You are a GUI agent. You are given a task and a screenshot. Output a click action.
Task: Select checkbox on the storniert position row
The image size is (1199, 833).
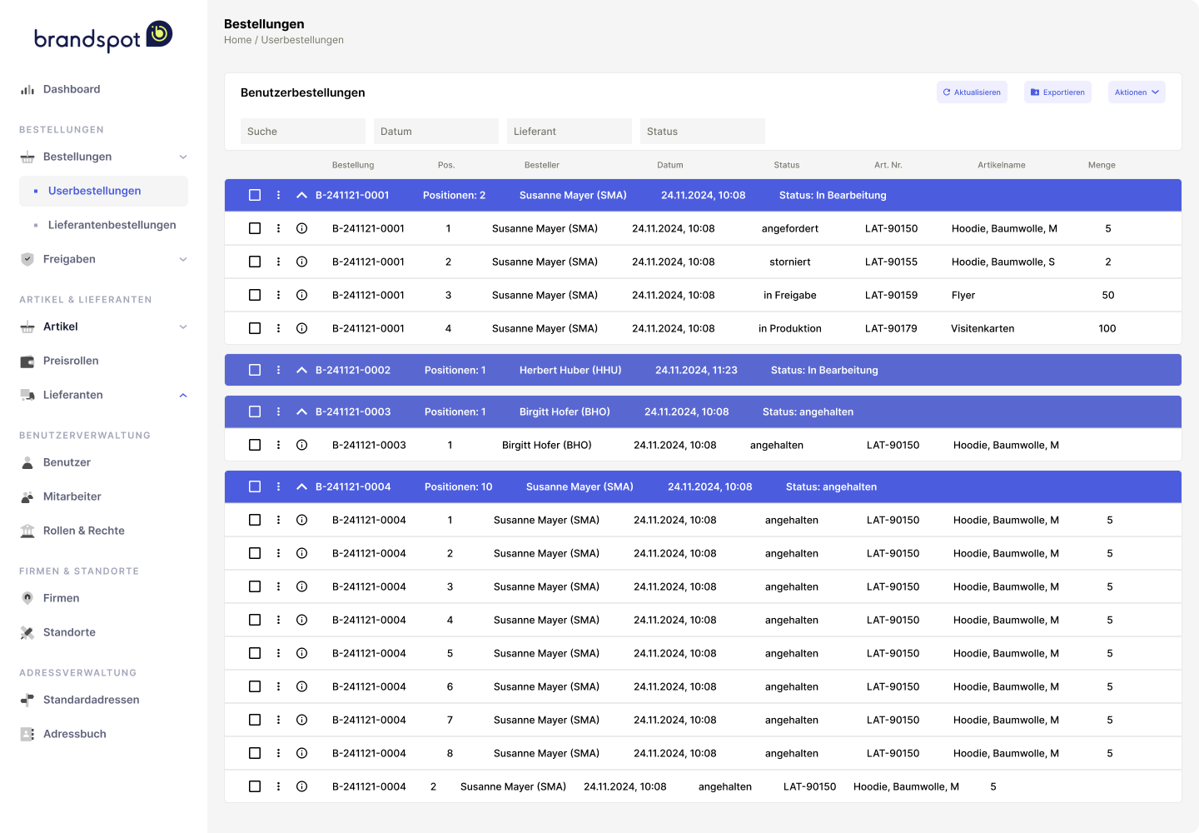255,262
